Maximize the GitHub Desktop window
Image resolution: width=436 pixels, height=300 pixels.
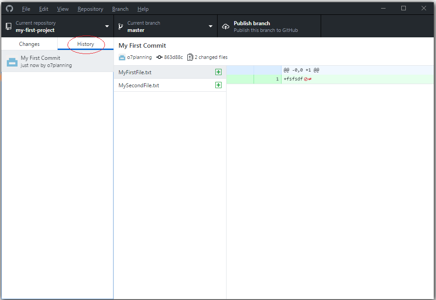(404, 9)
